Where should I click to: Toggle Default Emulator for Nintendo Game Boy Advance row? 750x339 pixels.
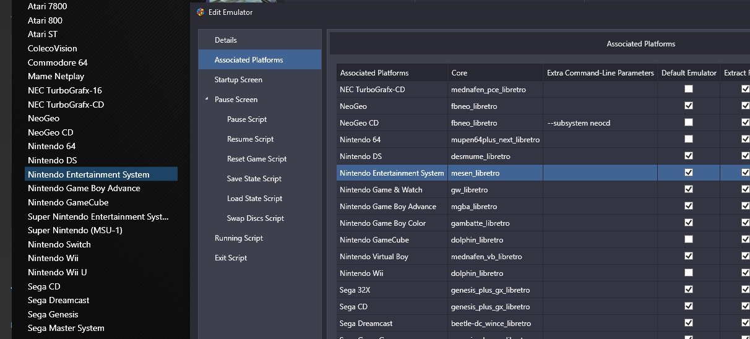tap(689, 206)
